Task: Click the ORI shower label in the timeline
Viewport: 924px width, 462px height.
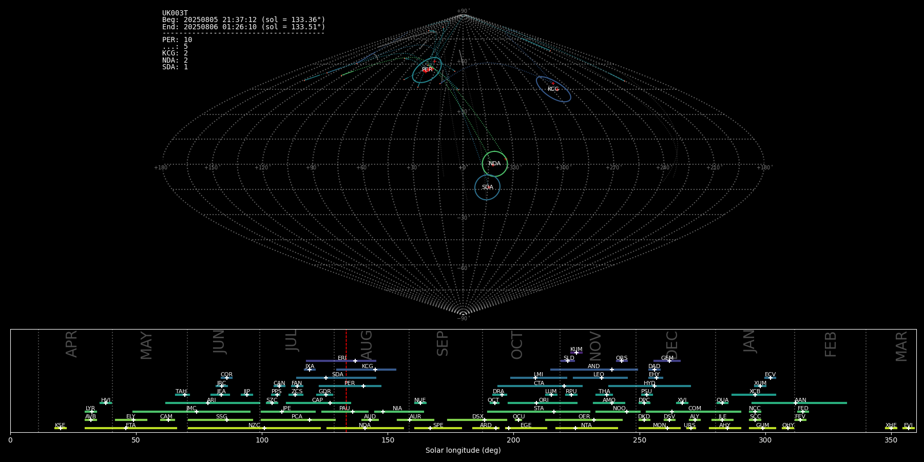Action: (544, 400)
